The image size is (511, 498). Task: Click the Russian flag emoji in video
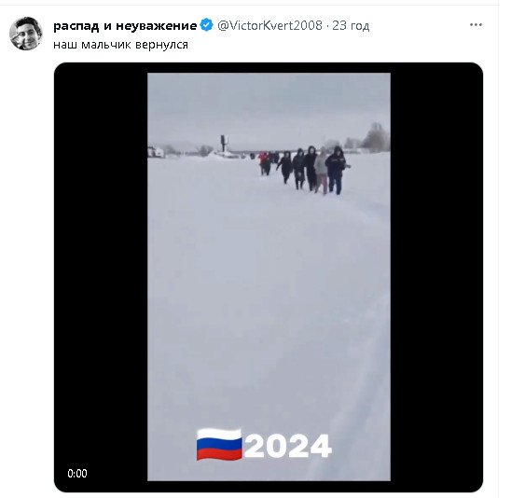(219, 444)
